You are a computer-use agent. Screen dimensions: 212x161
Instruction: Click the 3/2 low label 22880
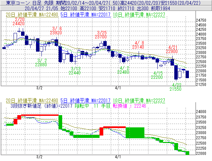41,65
